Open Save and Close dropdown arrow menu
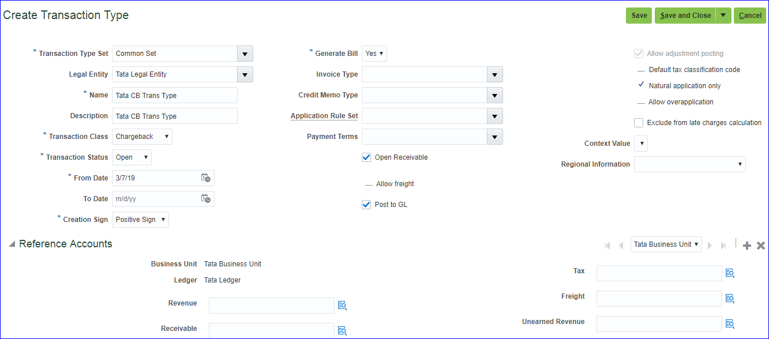Screen dimensions: 769x339 point(723,16)
